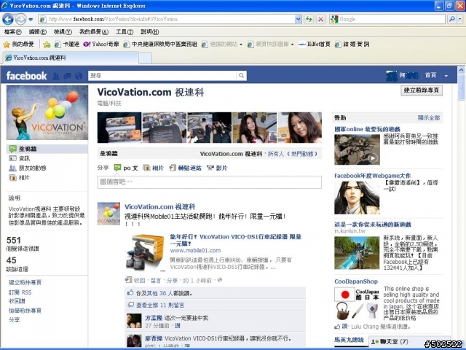Open the 說明(H) menu

(x=149, y=31)
